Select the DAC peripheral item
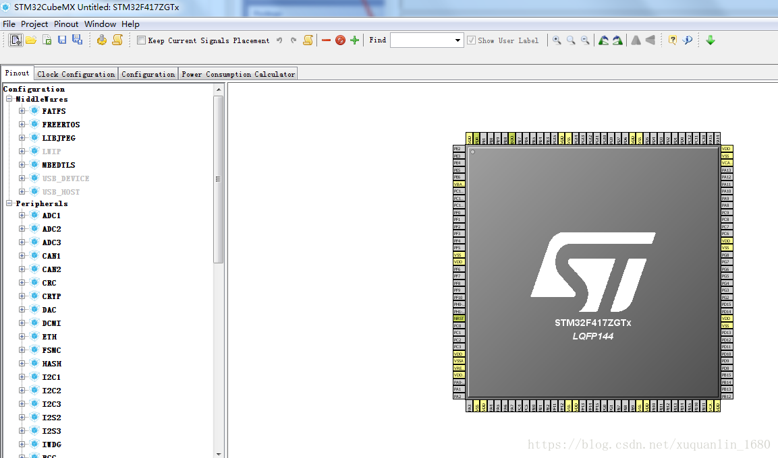Screen dimensions: 778x458 click(49, 309)
